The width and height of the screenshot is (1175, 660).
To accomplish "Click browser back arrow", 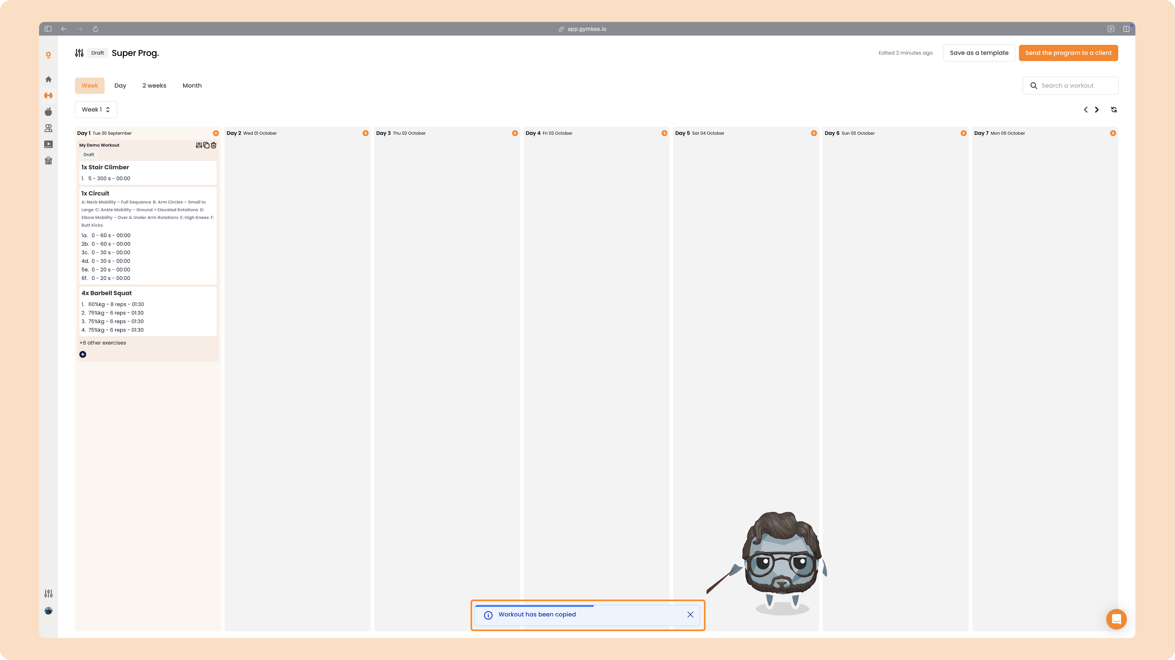I will (x=64, y=29).
